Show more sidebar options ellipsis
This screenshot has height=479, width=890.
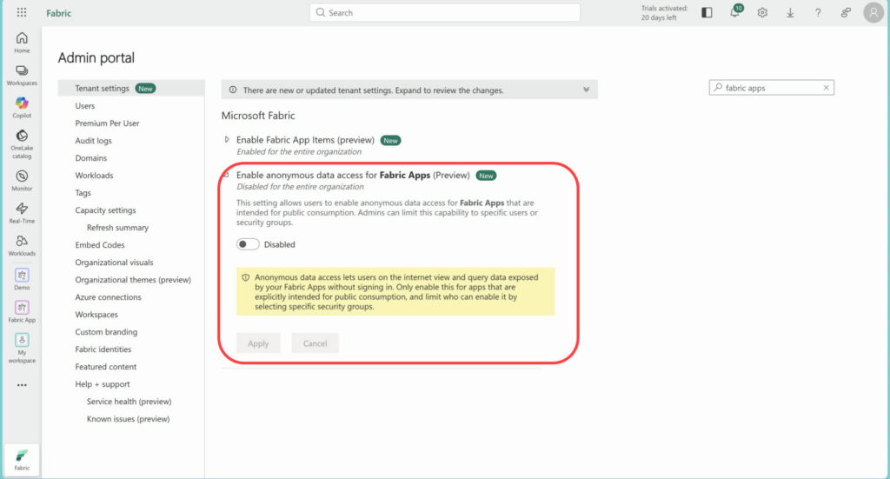click(22, 385)
